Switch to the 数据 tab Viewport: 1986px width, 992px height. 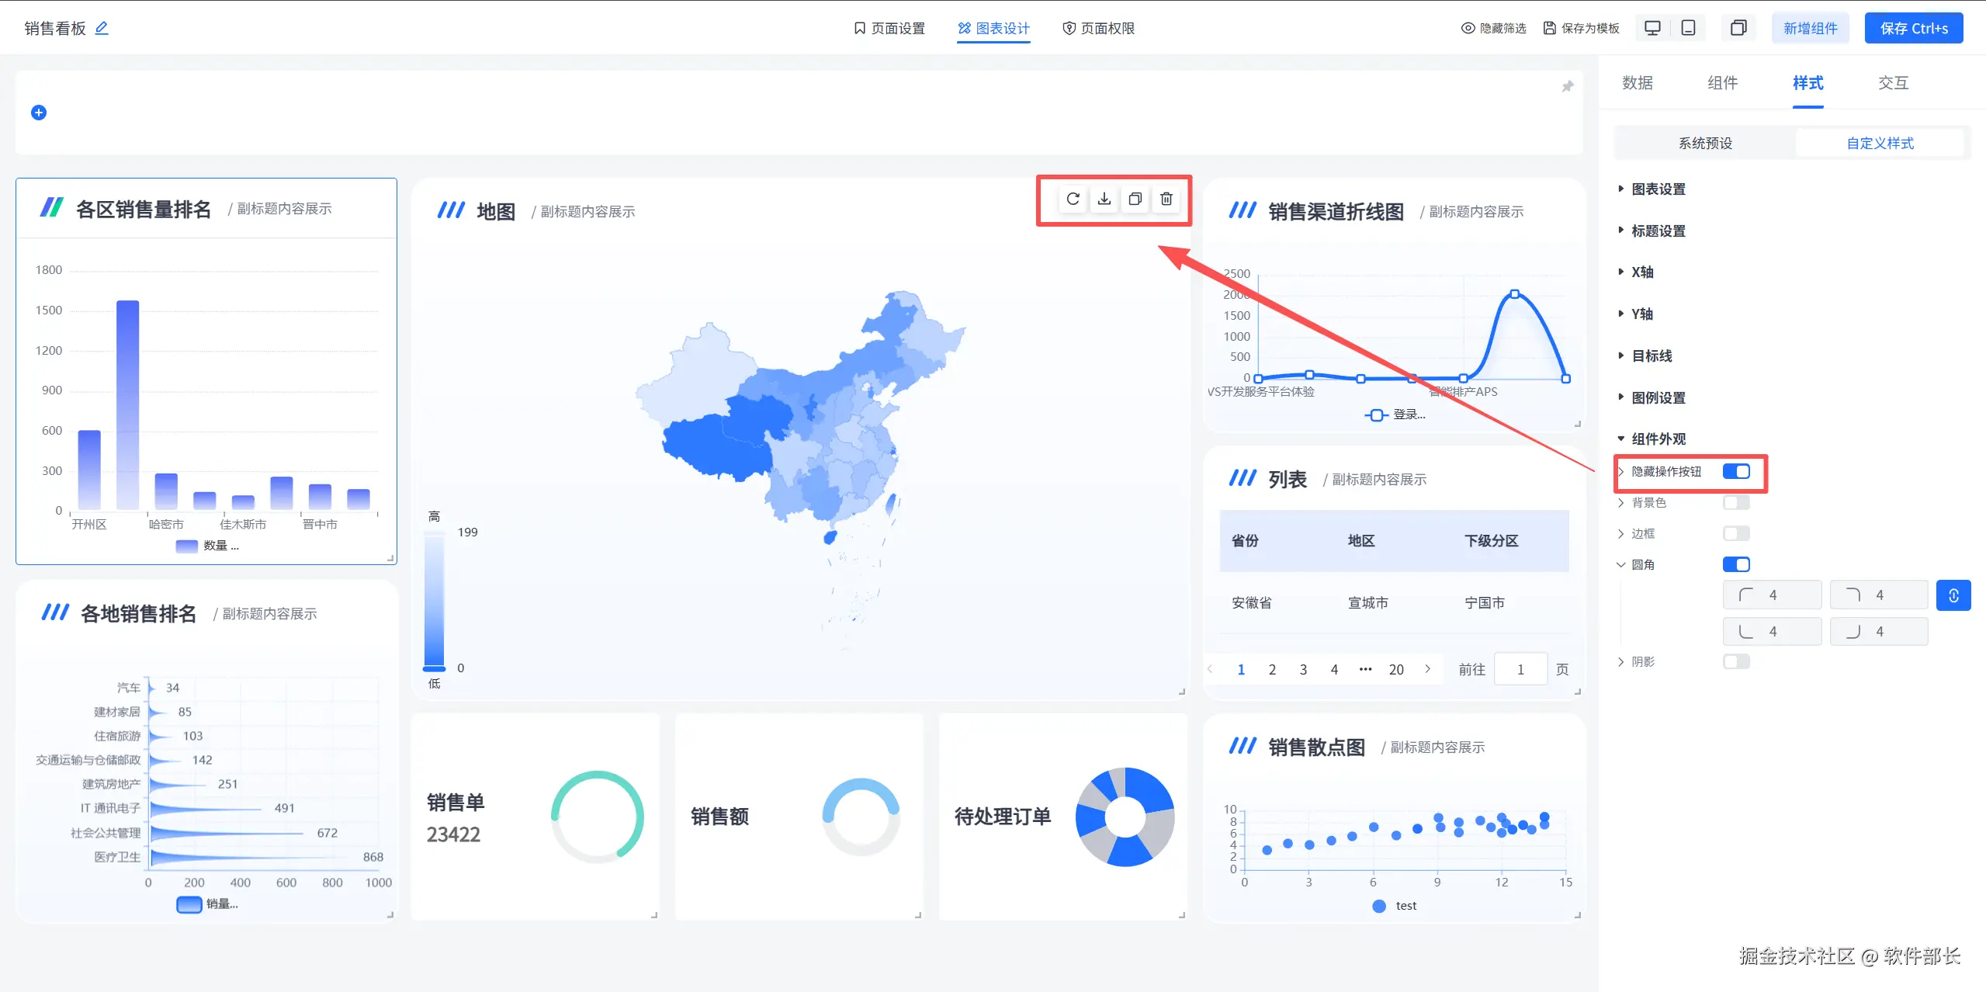pos(1637,83)
